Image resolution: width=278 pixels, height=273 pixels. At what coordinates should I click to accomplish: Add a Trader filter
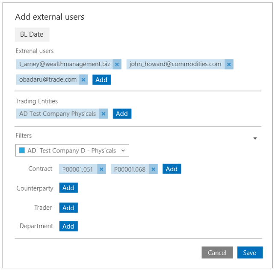68,208
